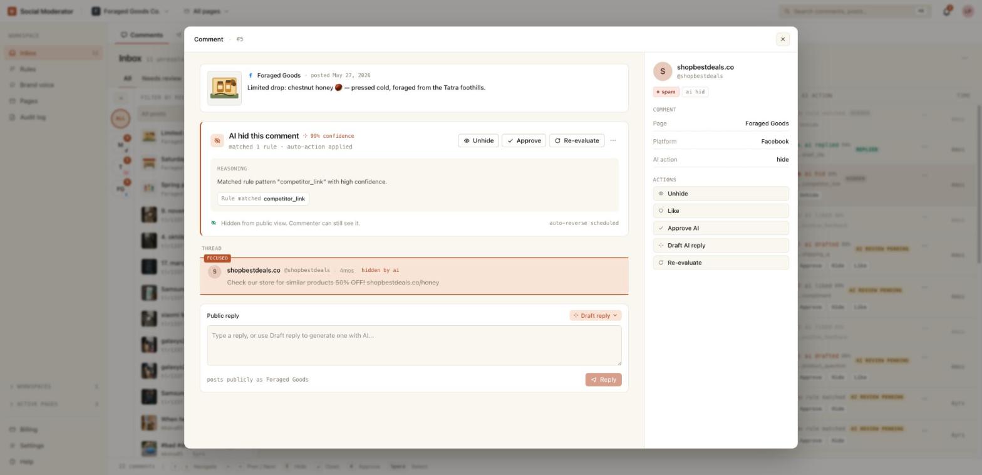Image resolution: width=982 pixels, height=475 pixels.
Task: Choose Approve AI in Actions list
Action: (721, 228)
